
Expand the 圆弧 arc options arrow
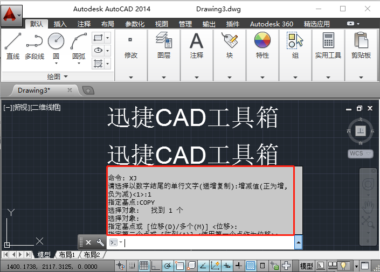click(79, 63)
